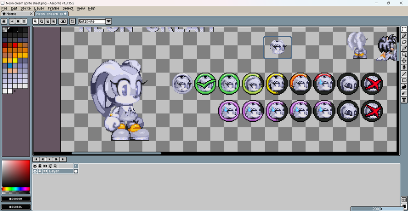Pick the yellow palette swatch
This screenshot has width=408, height=211.
coord(15,60)
